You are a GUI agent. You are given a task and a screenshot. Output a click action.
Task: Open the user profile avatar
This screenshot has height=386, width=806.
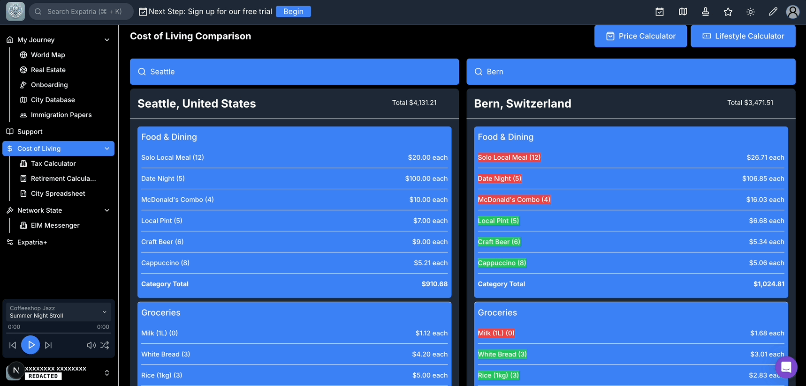click(793, 12)
